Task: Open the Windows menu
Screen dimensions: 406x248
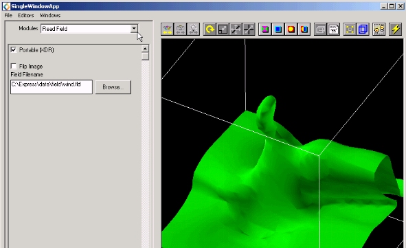Action: pos(50,16)
